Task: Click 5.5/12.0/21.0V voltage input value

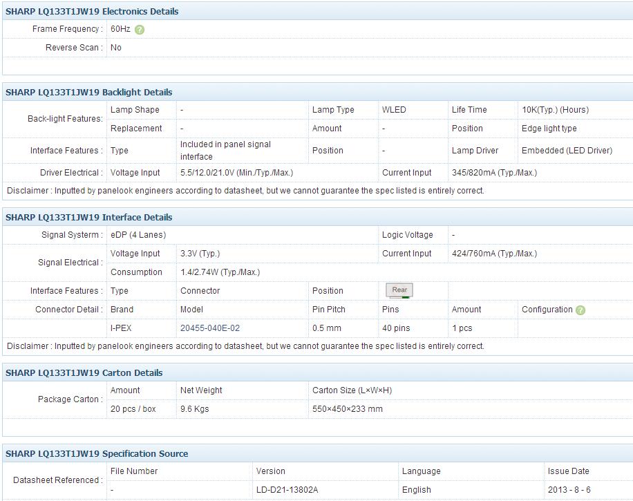Action: pyautogui.click(x=236, y=173)
